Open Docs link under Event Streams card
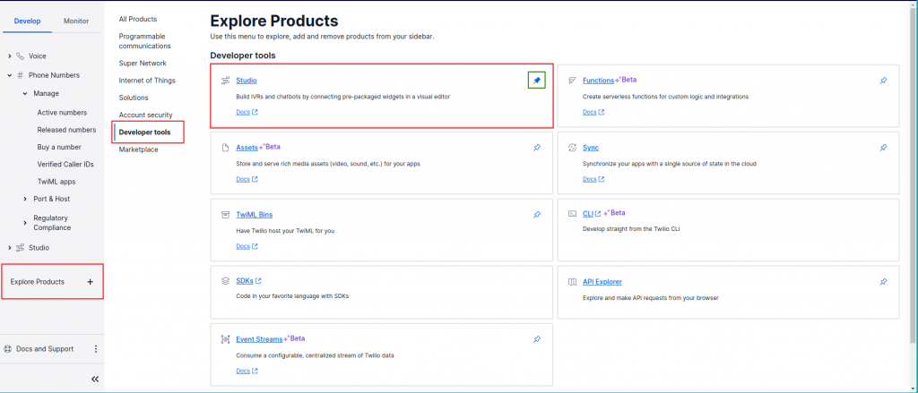This screenshot has height=393, width=918. point(247,371)
